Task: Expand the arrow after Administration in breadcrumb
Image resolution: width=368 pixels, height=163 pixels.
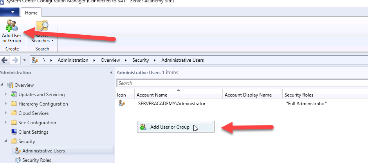Action: (x=94, y=61)
